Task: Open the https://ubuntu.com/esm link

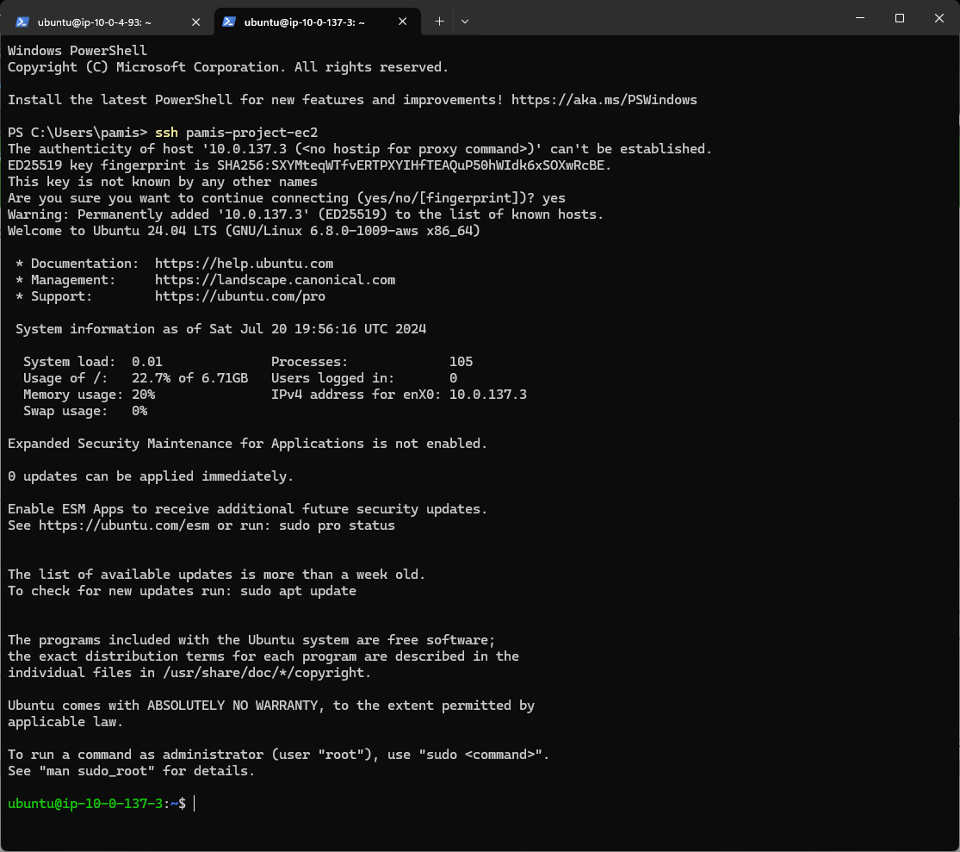Action: (x=124, y=526)
